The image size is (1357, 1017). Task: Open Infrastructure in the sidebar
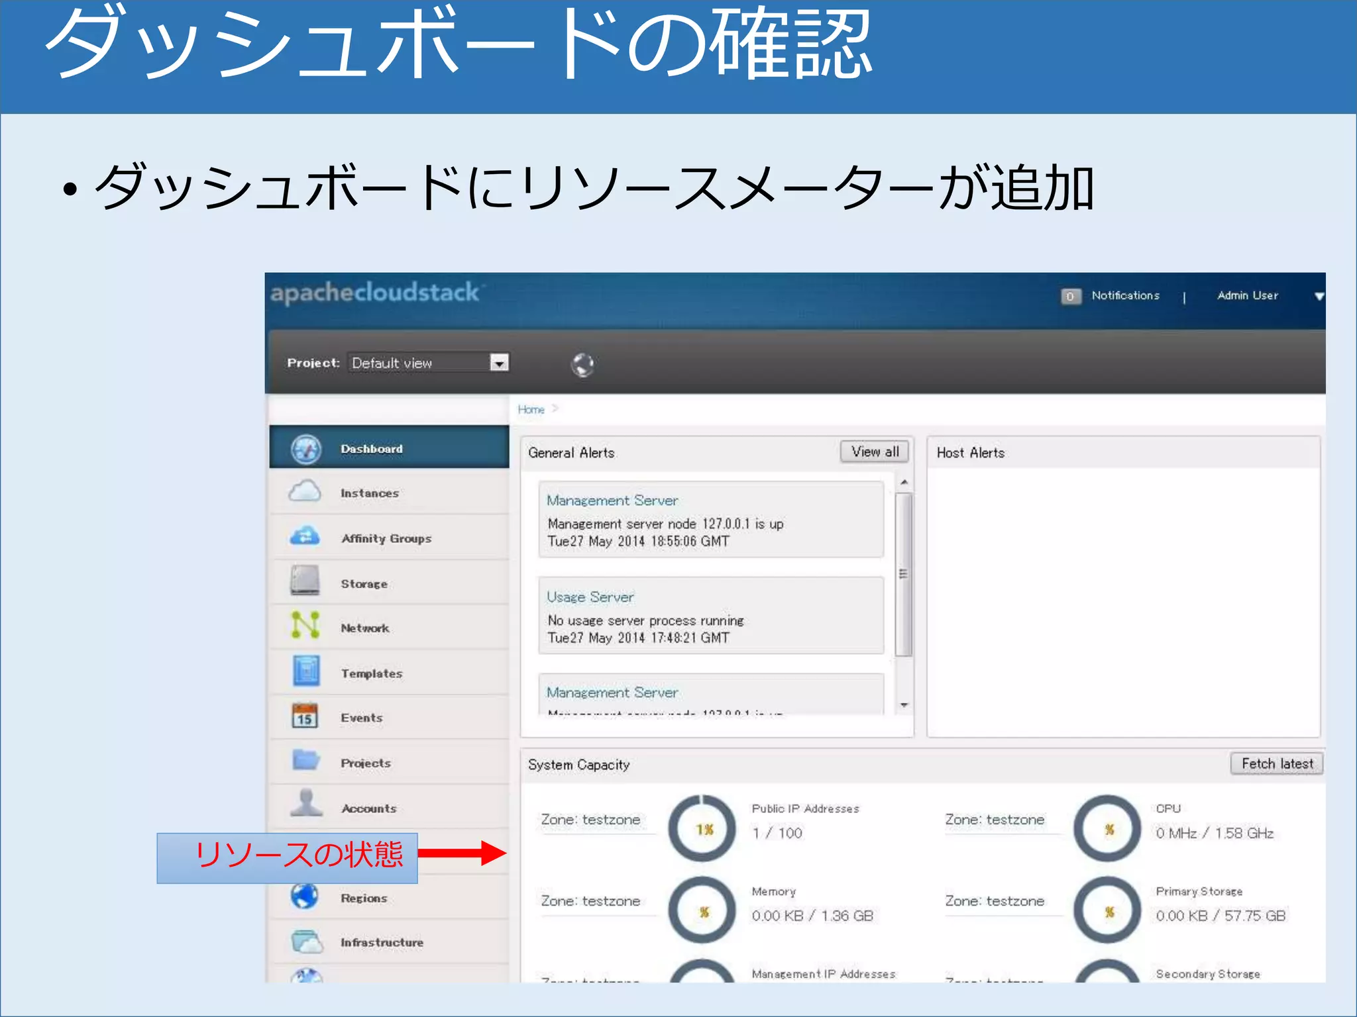coord(389,942)
